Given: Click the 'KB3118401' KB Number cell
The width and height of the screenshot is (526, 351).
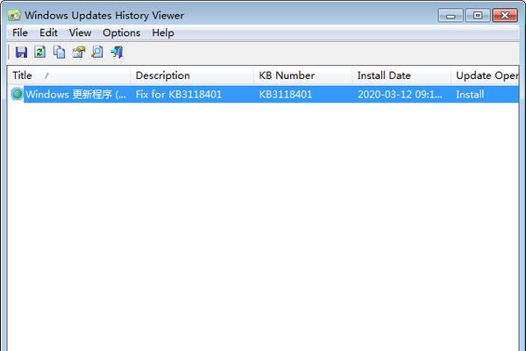Looking at the screenshot, I should pyautogui.click(x=286, y=95).
